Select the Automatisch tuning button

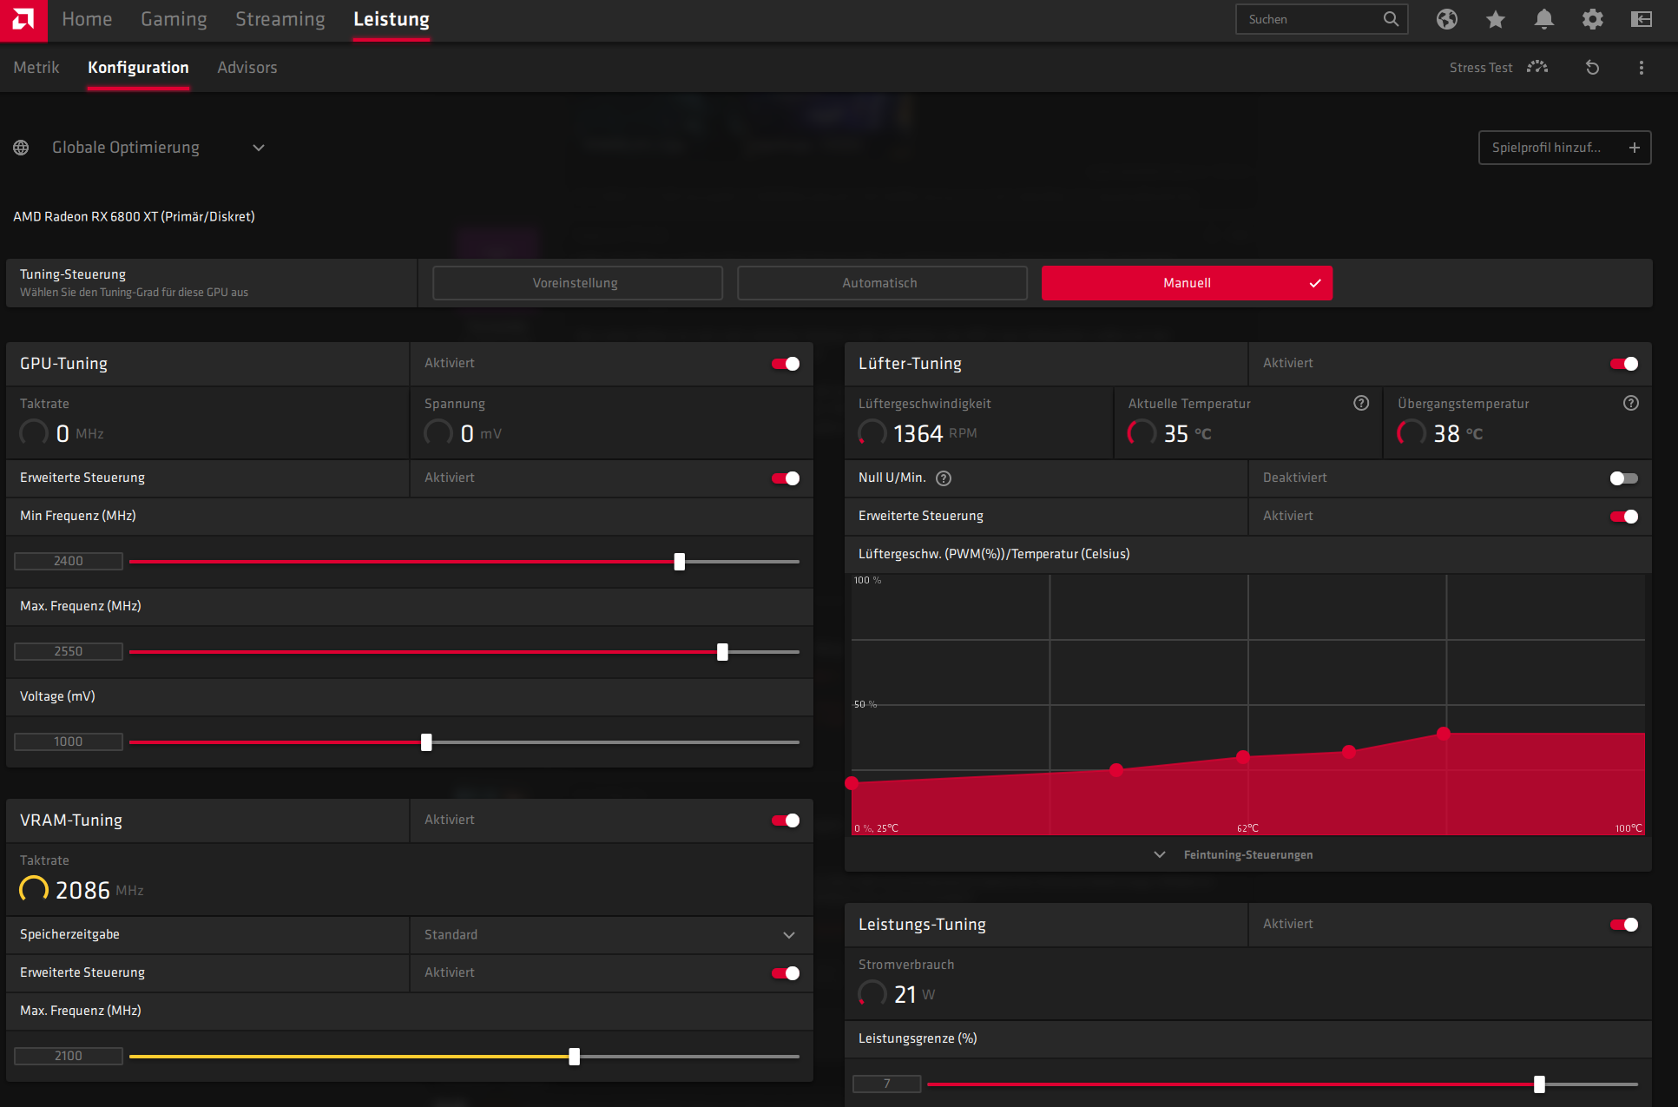point(881,283)
